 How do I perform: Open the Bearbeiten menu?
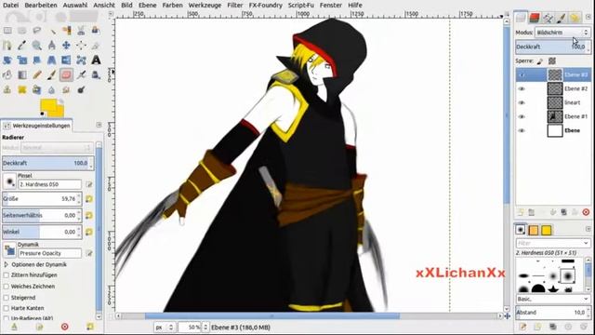[x=41, y=5]
